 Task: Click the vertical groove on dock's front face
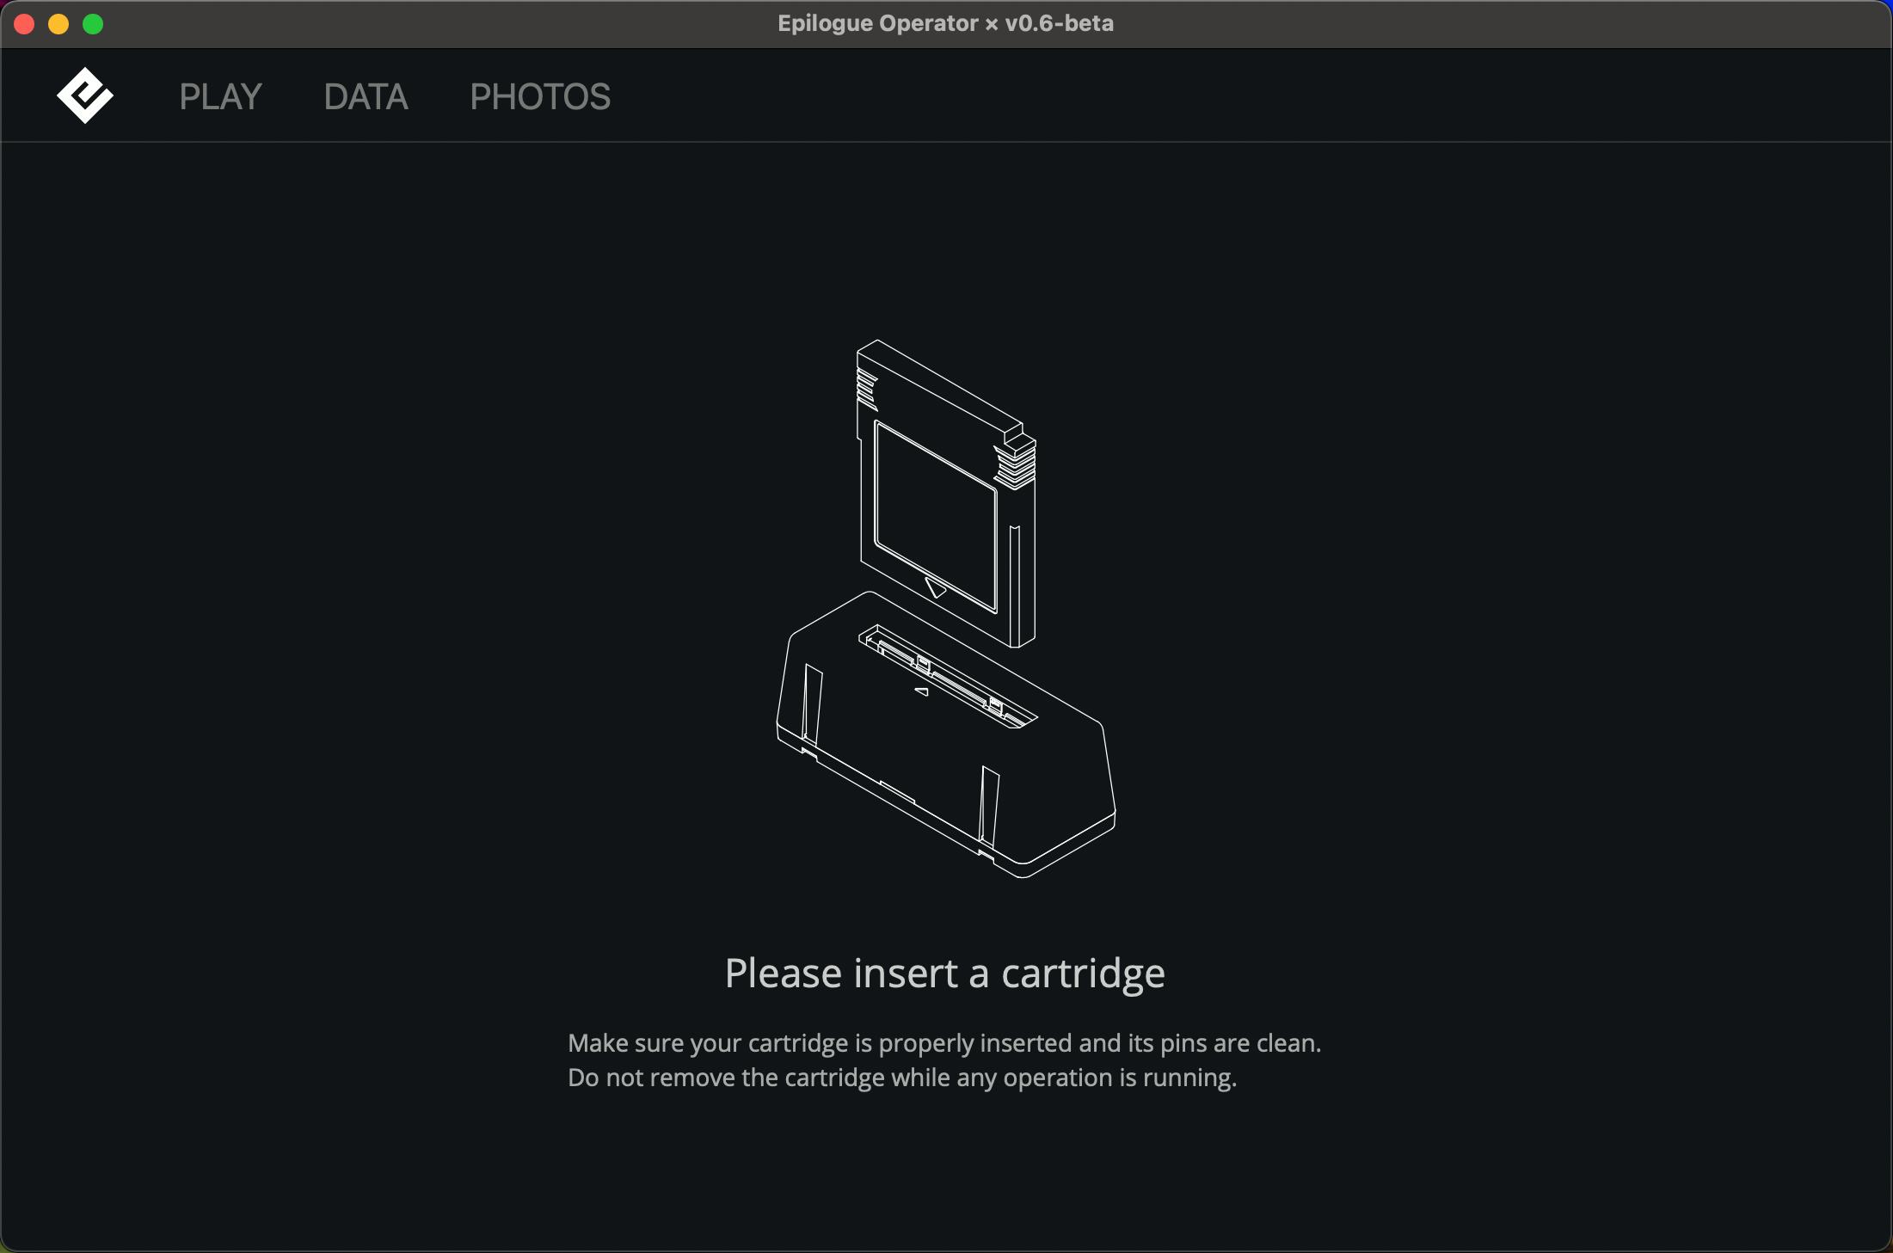pyautogui.click(x=989, y=807)
